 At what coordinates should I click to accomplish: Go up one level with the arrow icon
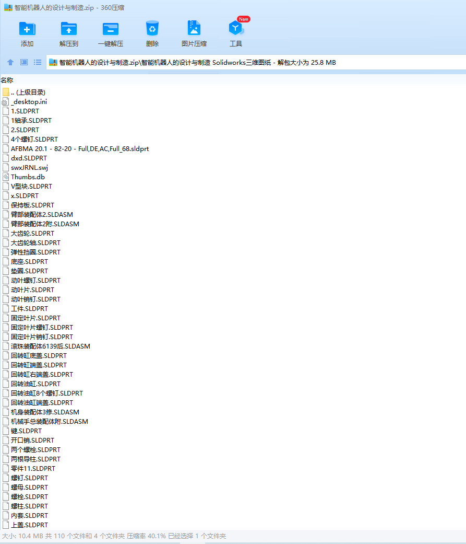pos(10,63)
